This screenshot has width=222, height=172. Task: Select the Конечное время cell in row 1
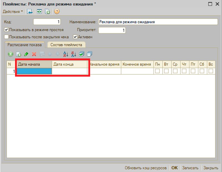(x=137, y=71)
